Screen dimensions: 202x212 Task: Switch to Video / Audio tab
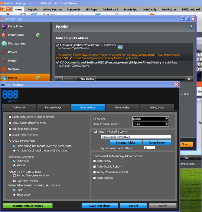[x=157, y=107]
